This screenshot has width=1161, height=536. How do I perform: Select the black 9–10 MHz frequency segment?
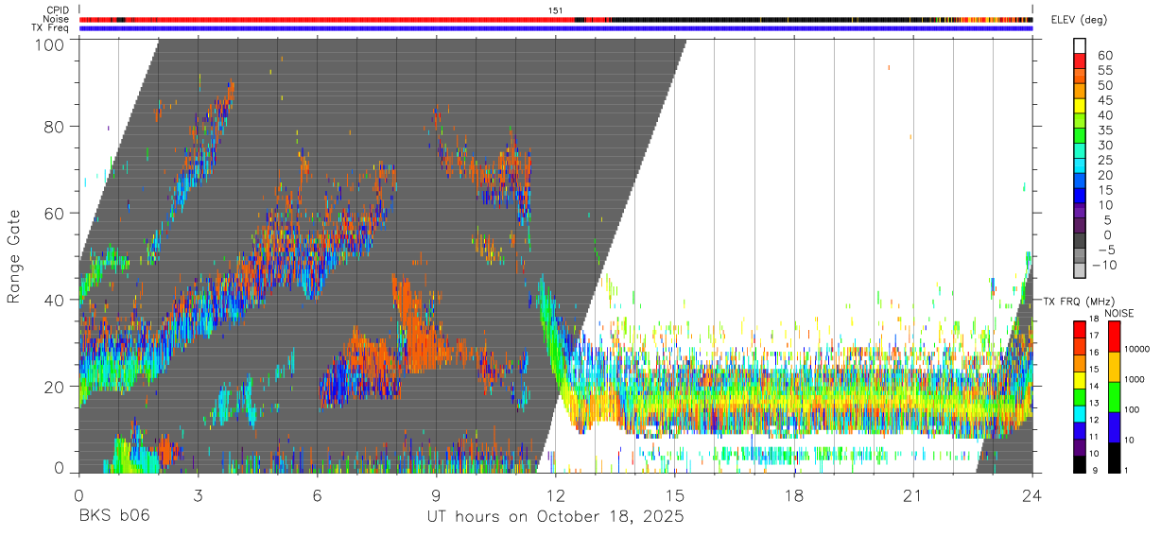[1080, 463]
